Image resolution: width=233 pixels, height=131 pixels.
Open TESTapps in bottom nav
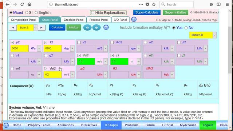click(111, 125)
